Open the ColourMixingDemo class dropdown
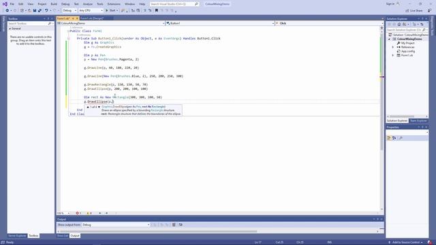The height and width of the screenshot is (245, 436). tap(111, 23)
